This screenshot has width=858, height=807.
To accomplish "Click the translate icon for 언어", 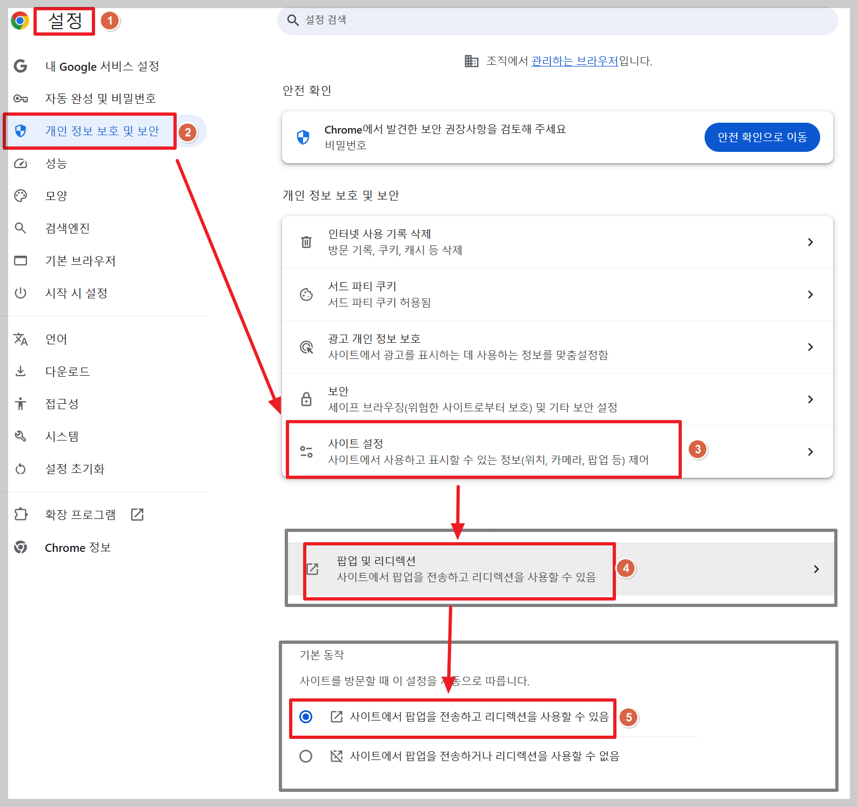I will point(21,339).
